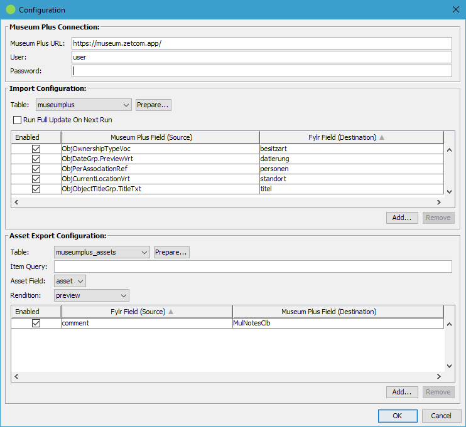The image size is (466, 427).
Task: Select the ObjCurrentLocationVrt table row
Action: [x=227, y=179]
